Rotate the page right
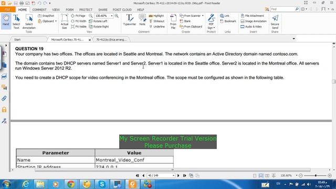336x189 pixels. [x=99, y=27]
